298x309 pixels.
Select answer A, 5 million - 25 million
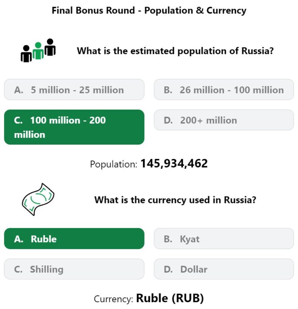pyautogui.click(x=74, y=90)
